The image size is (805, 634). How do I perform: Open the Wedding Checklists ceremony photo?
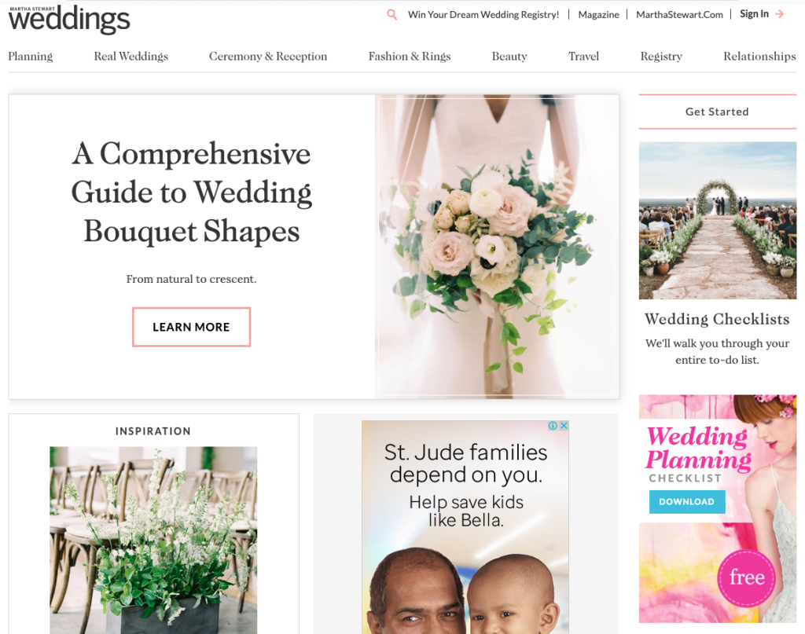[718, 221]
